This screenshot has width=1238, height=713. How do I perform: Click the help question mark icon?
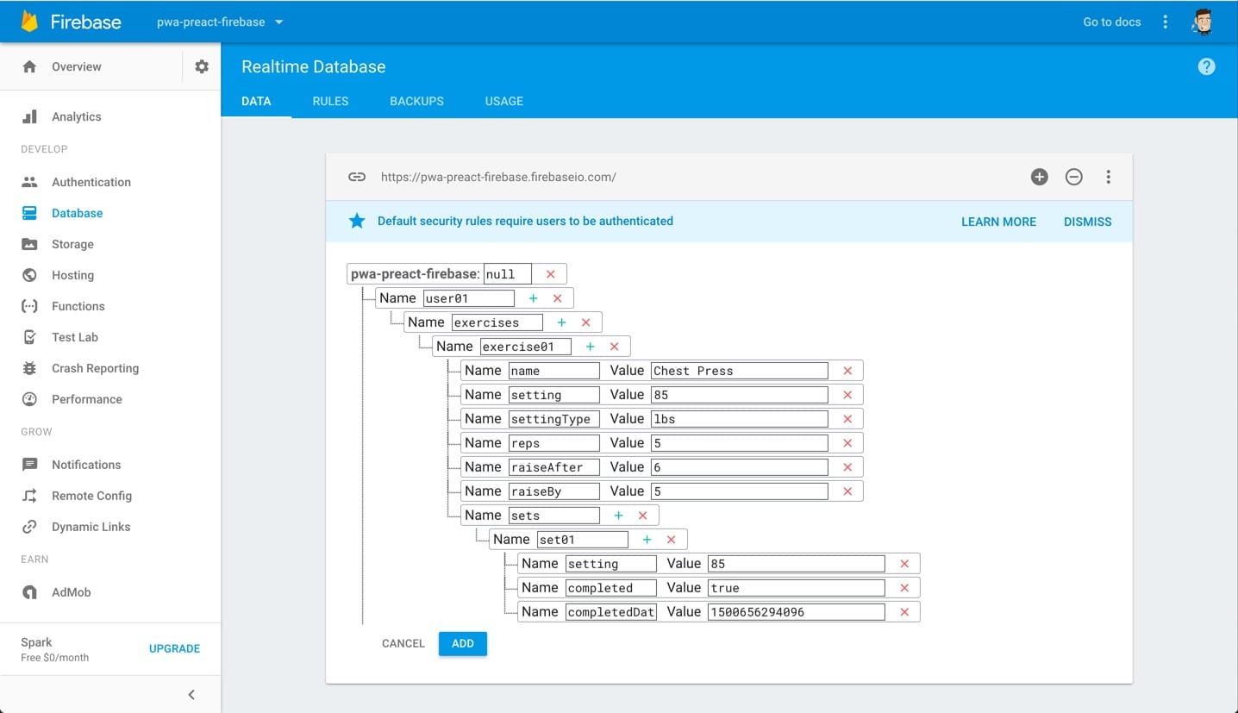(1207, 66)
